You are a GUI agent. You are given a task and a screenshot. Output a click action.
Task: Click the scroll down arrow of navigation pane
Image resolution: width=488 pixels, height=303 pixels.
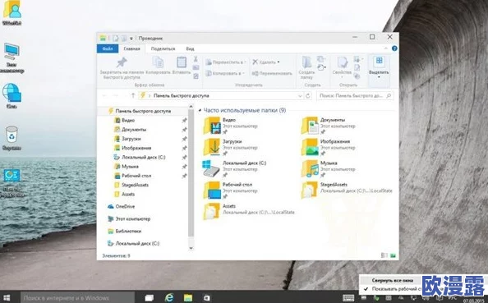click(191, 248)
